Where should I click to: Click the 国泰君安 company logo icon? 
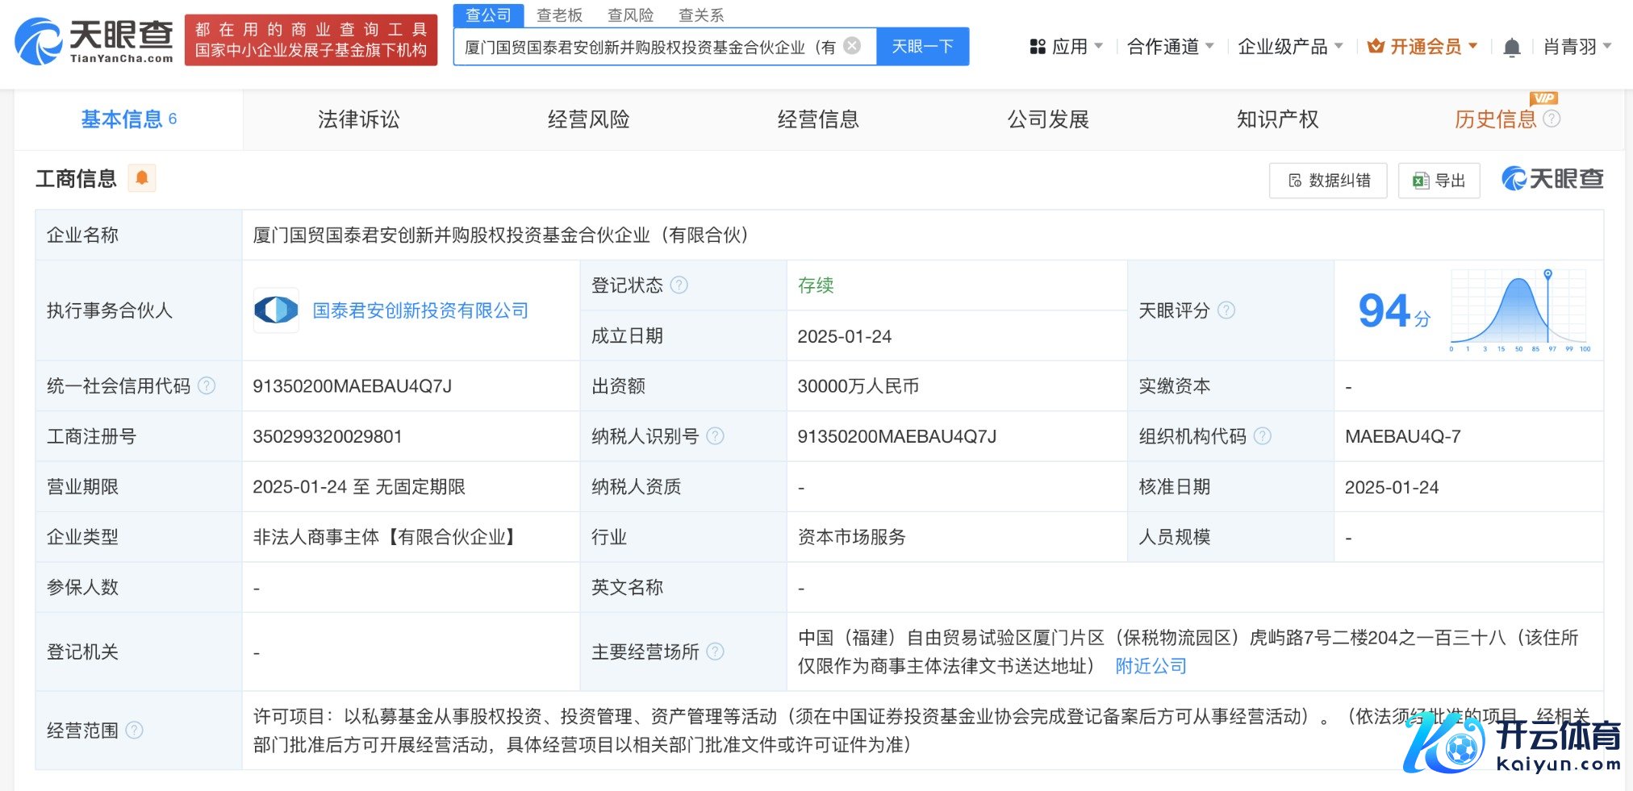(276, 310)
